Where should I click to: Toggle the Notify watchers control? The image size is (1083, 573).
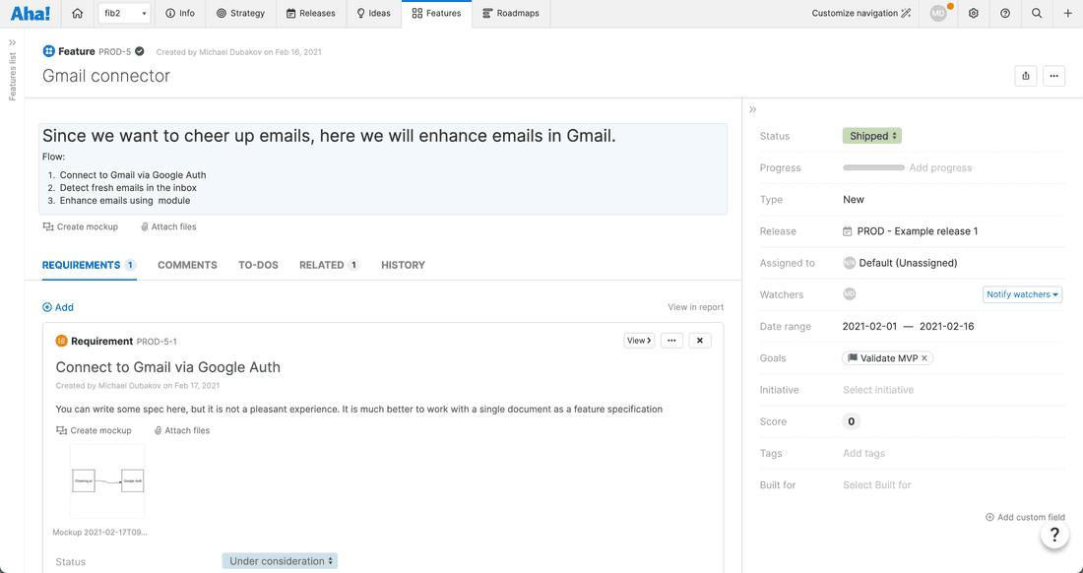tap(1022, 293)
